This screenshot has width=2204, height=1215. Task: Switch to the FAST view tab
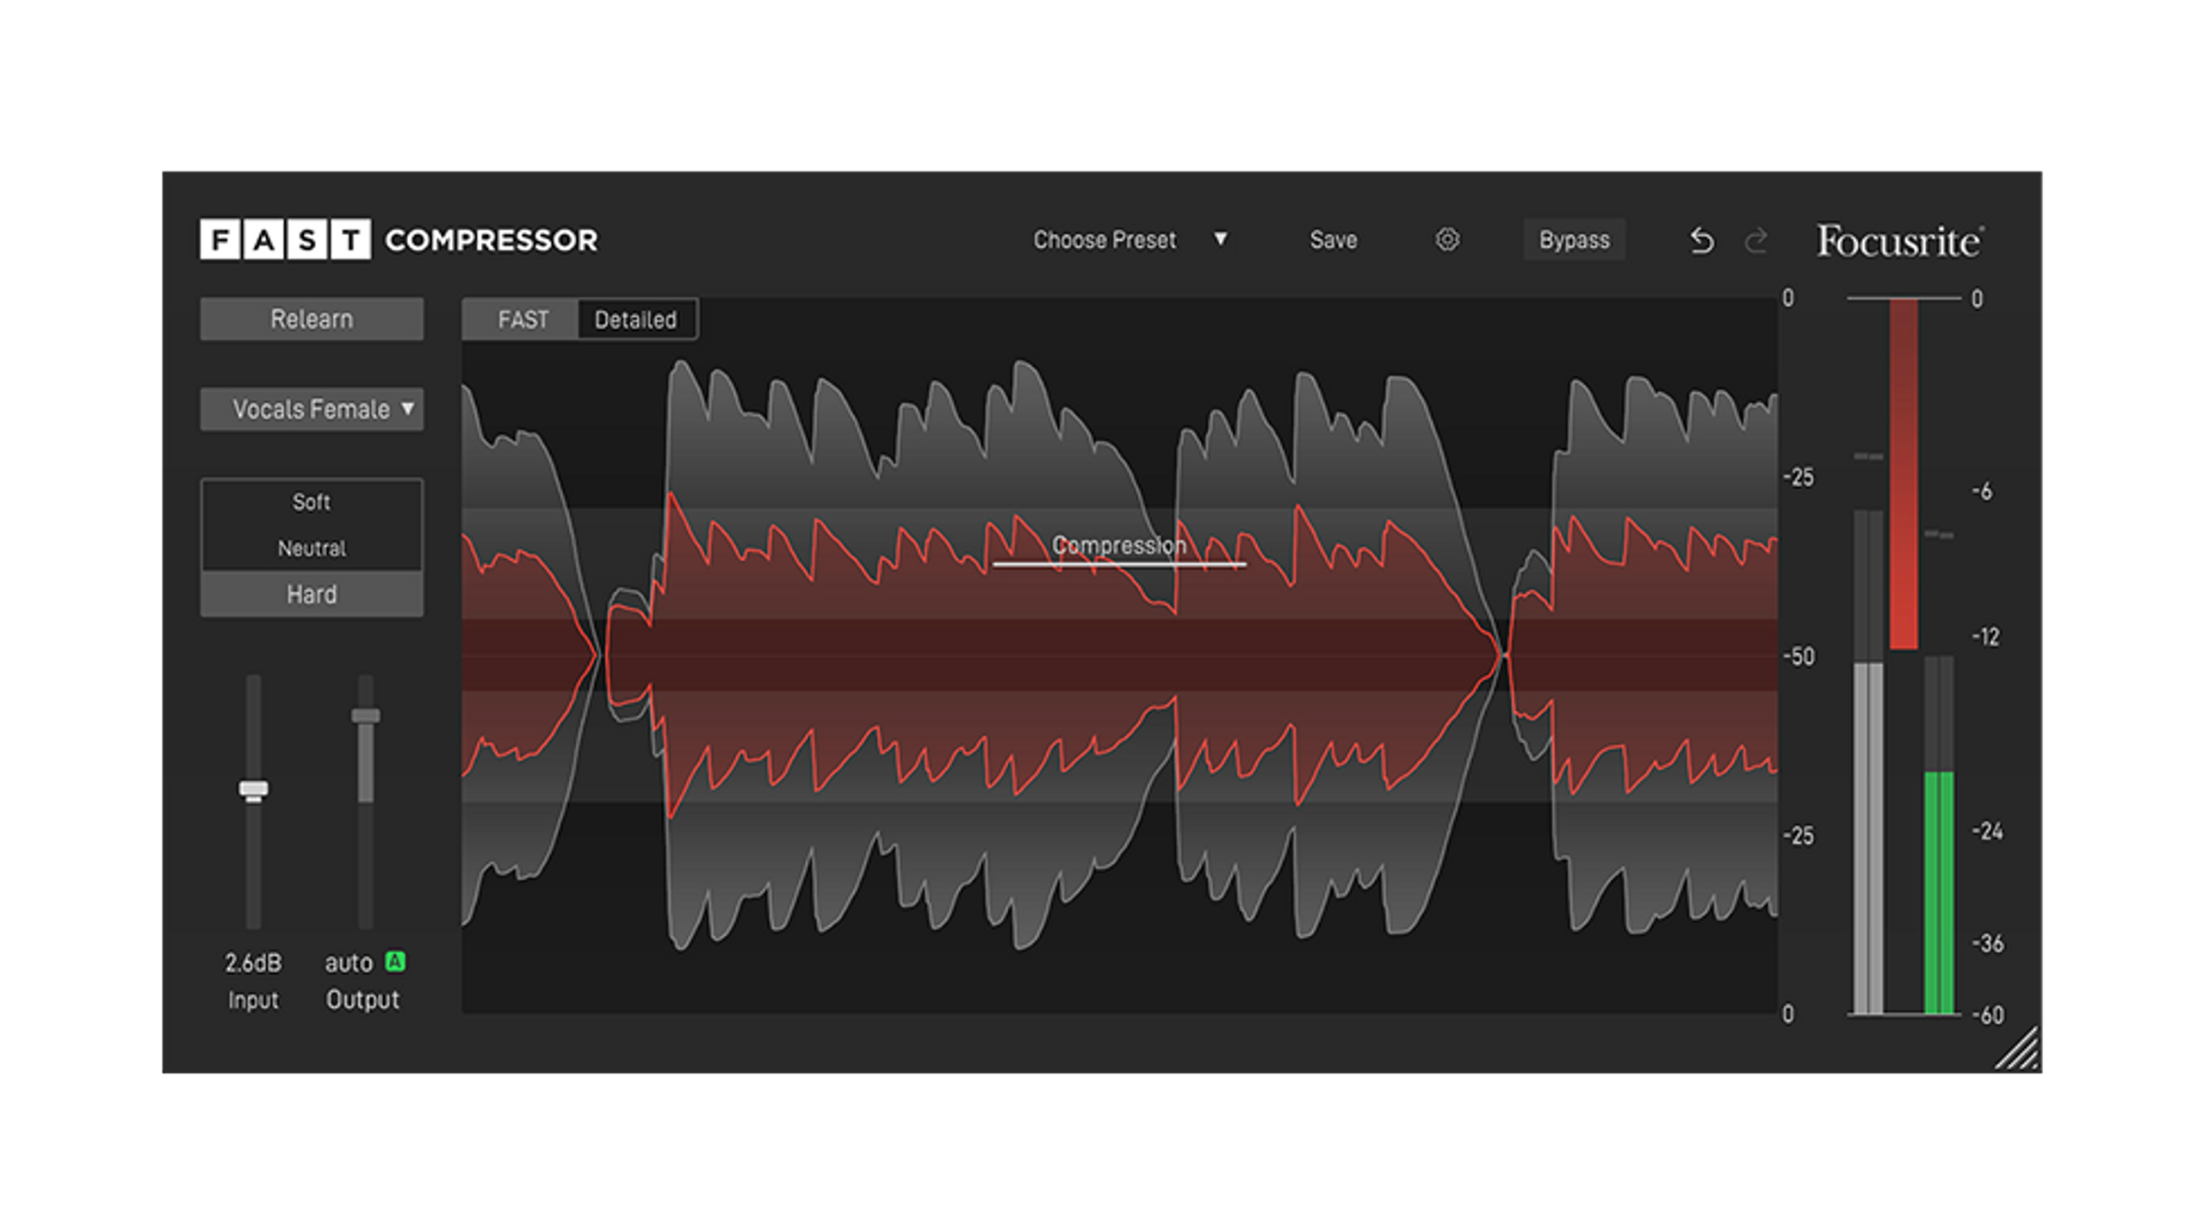522,319
